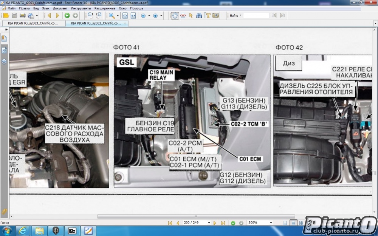Click the blue zoom out minus button
Screen dimensions: 378x236
point(143,15)
